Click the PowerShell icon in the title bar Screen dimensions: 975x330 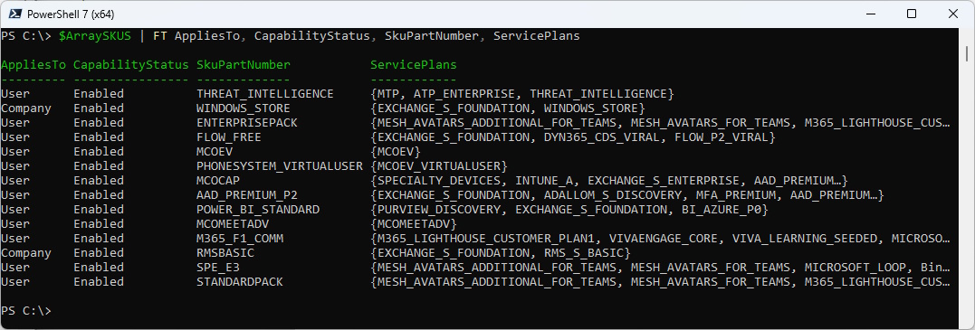click(13, 14)
